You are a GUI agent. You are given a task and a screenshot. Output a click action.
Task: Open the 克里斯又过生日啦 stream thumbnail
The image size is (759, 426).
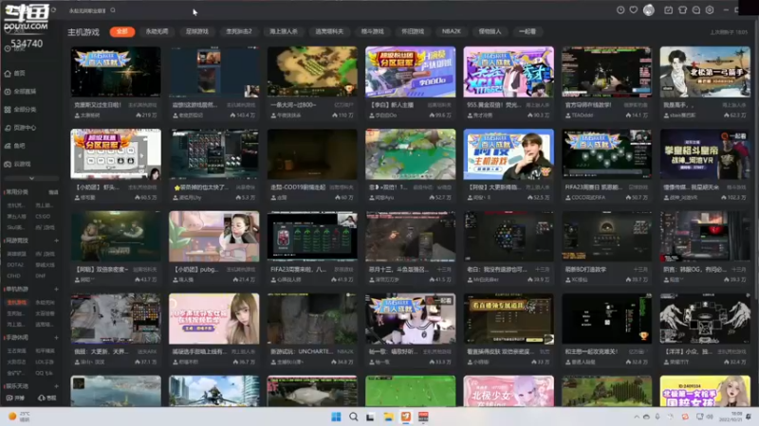tap(116, 72)
